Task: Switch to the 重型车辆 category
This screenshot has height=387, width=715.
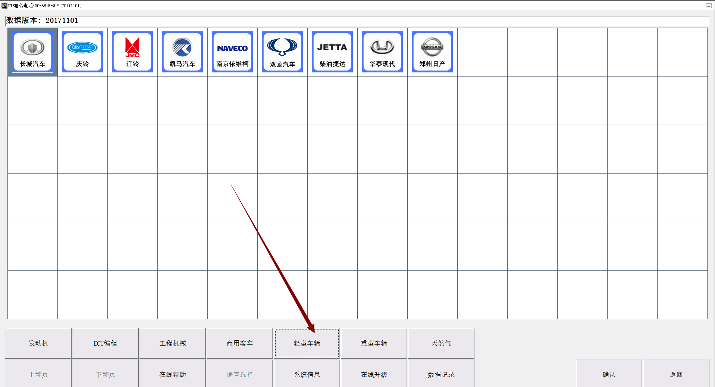Action: [374, 343]
